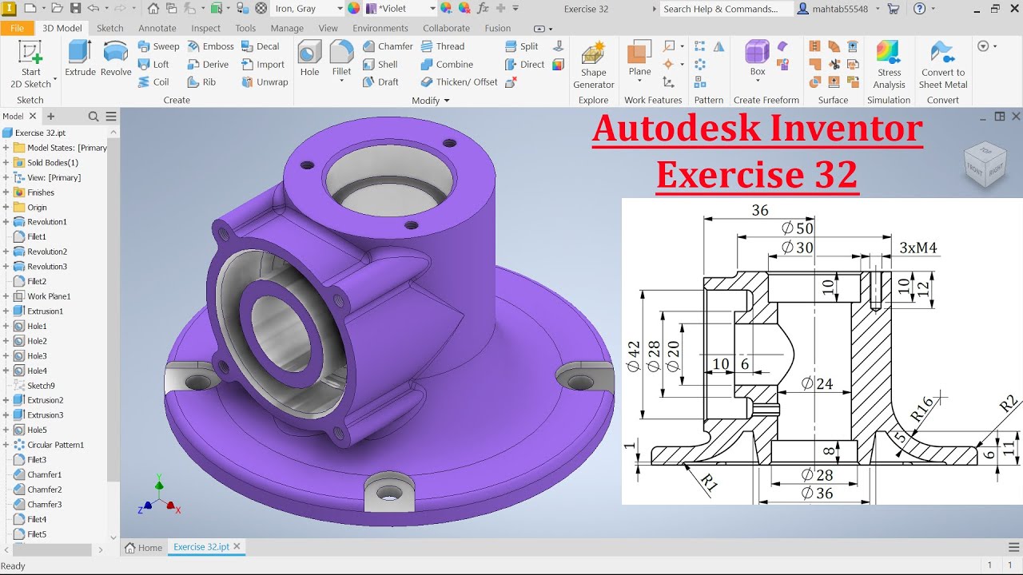
Task: Start a 2D Sketch
Action: 30,64
